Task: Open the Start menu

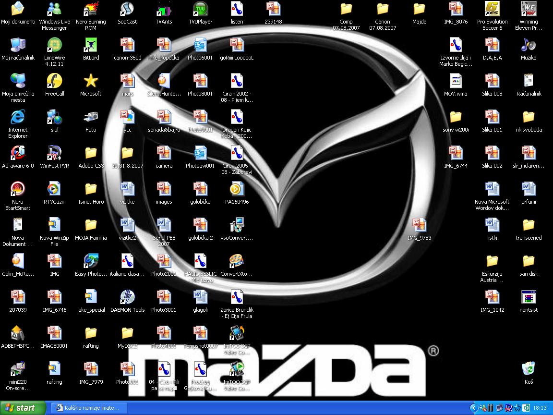Action: 23,408
